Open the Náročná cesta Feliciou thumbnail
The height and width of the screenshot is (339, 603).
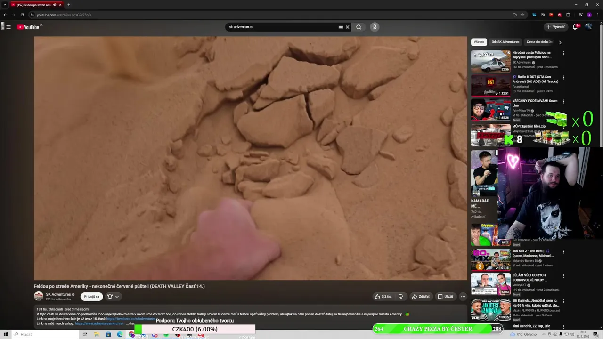[490, 61]
